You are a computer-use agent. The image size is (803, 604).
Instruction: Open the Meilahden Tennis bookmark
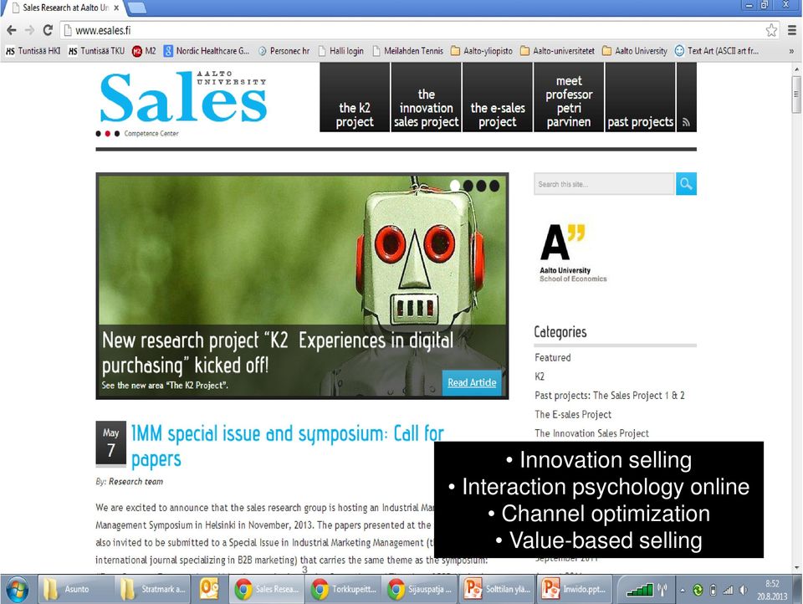click(x=407, y=51)
